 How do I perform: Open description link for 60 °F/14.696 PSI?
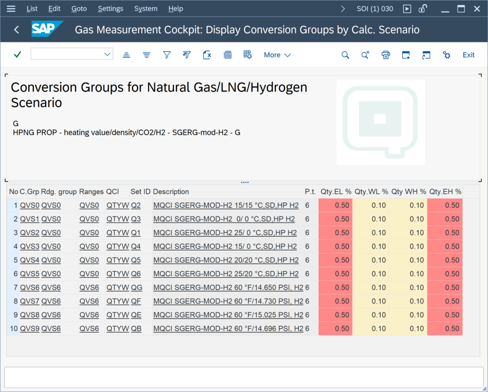coord(228,329)
